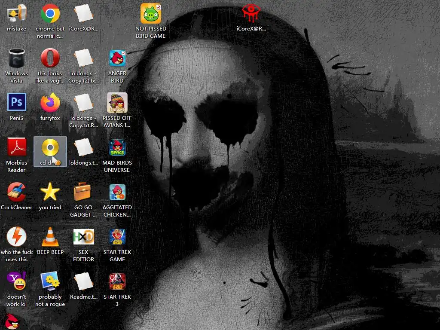Select the red Opera browser shortcut
Screen dimensions: 440x330
tap(50, 58)
